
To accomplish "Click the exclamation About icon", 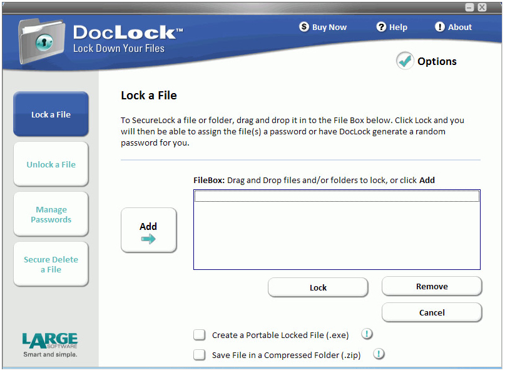I will [440, 27].
